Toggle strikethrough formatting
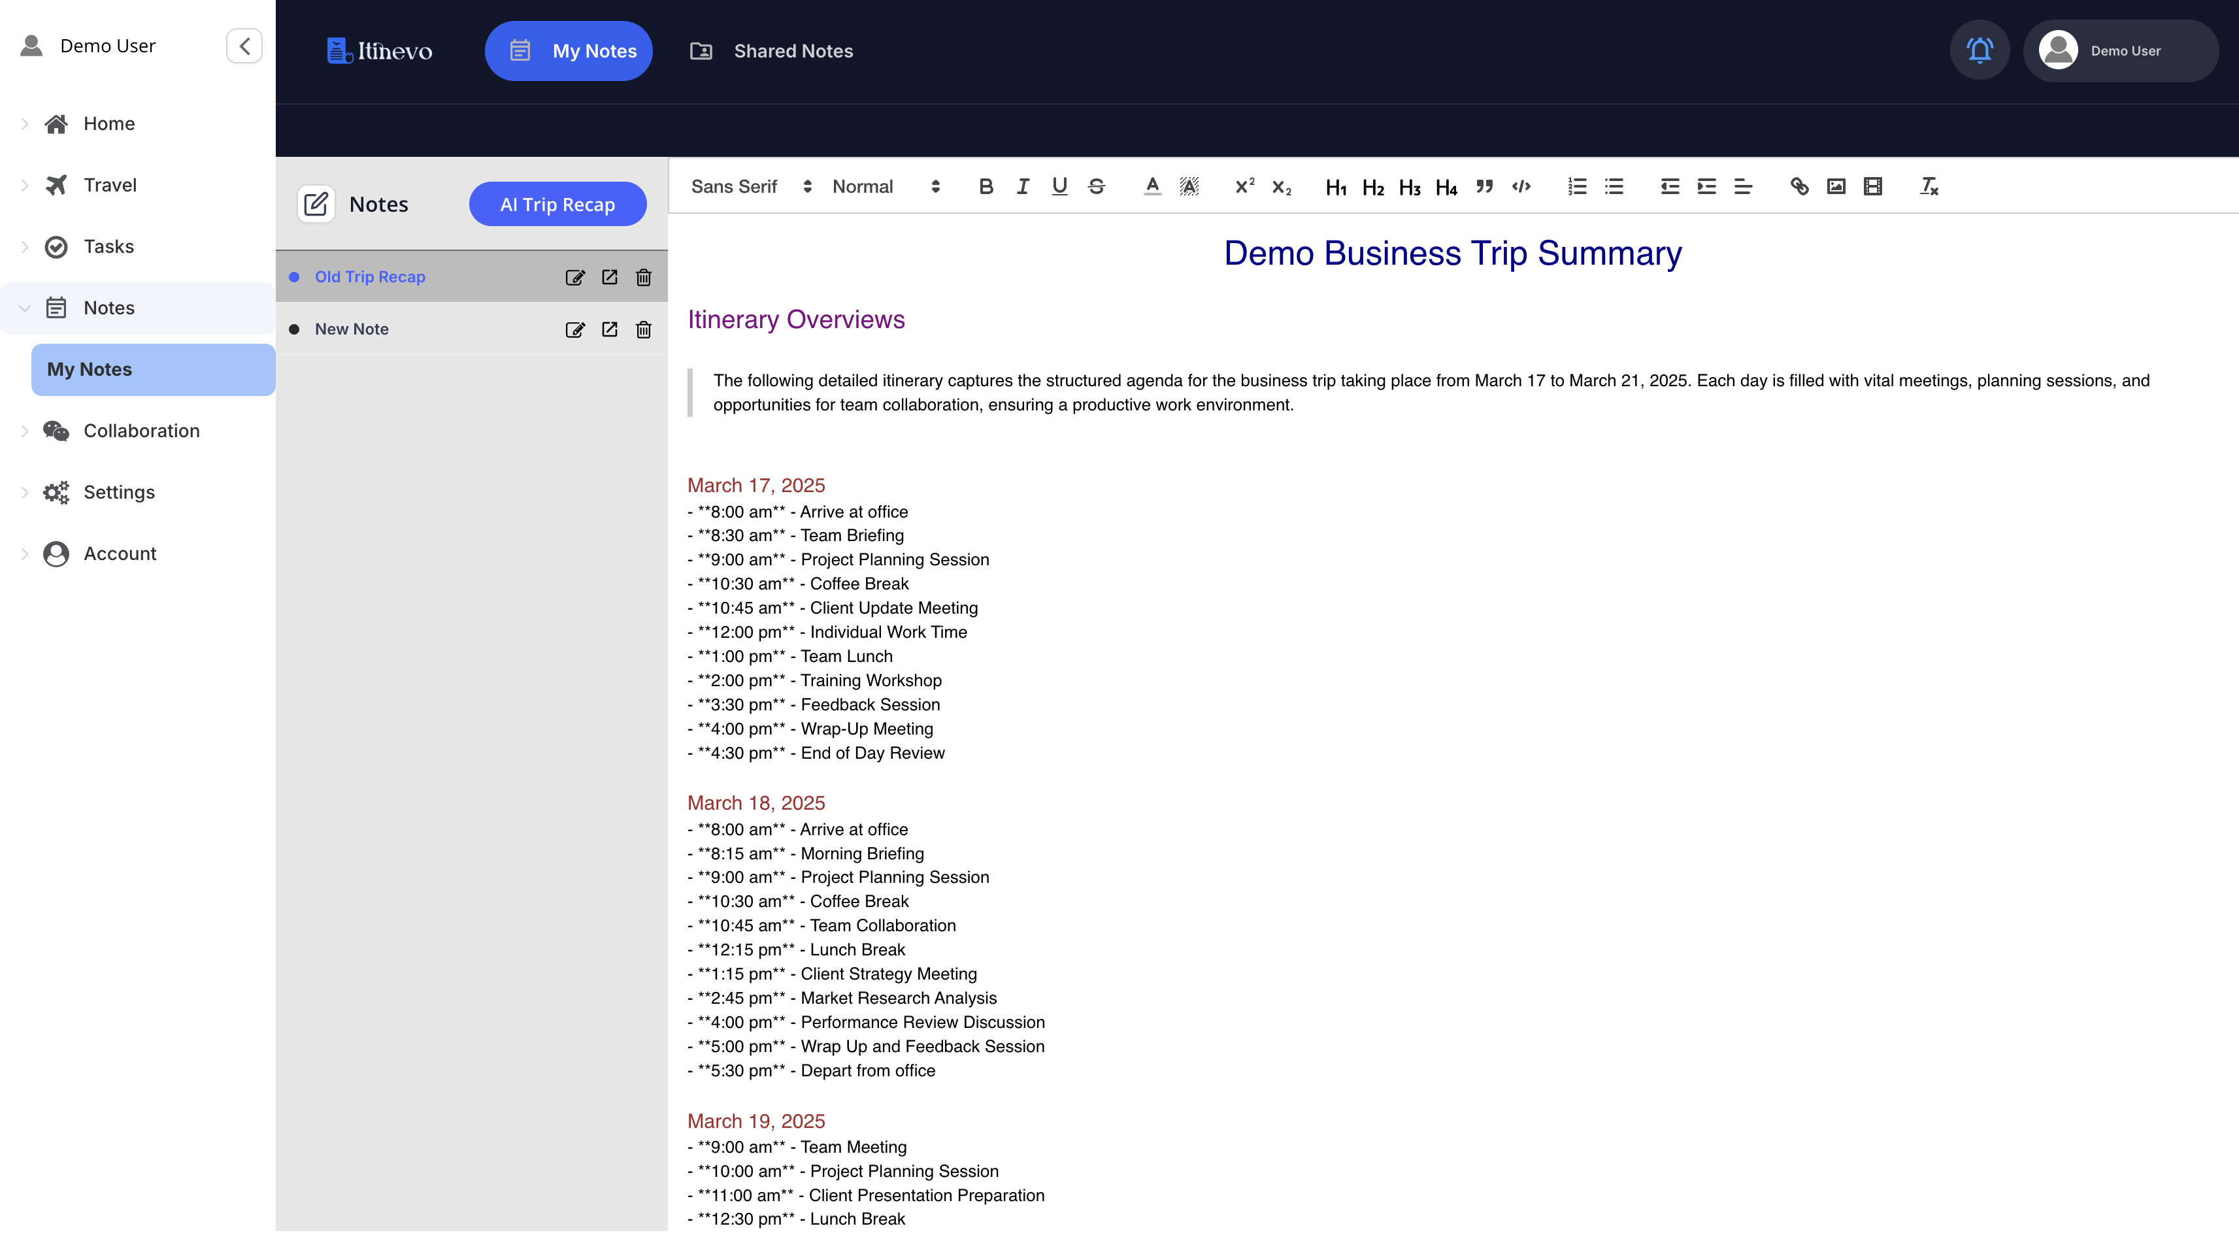The height and width of the screenshot is (1256, 2239). pyautogui.click(x=1096, y=186)
